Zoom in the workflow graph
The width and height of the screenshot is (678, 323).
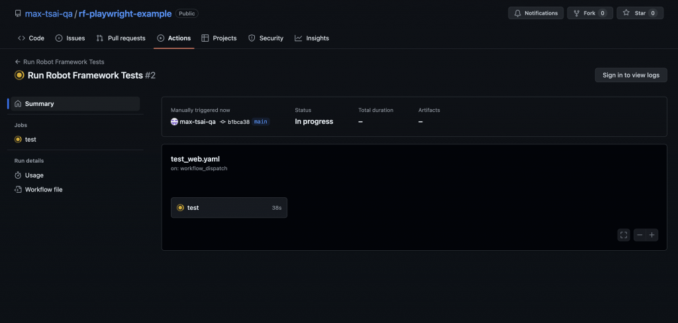(652, 235)
